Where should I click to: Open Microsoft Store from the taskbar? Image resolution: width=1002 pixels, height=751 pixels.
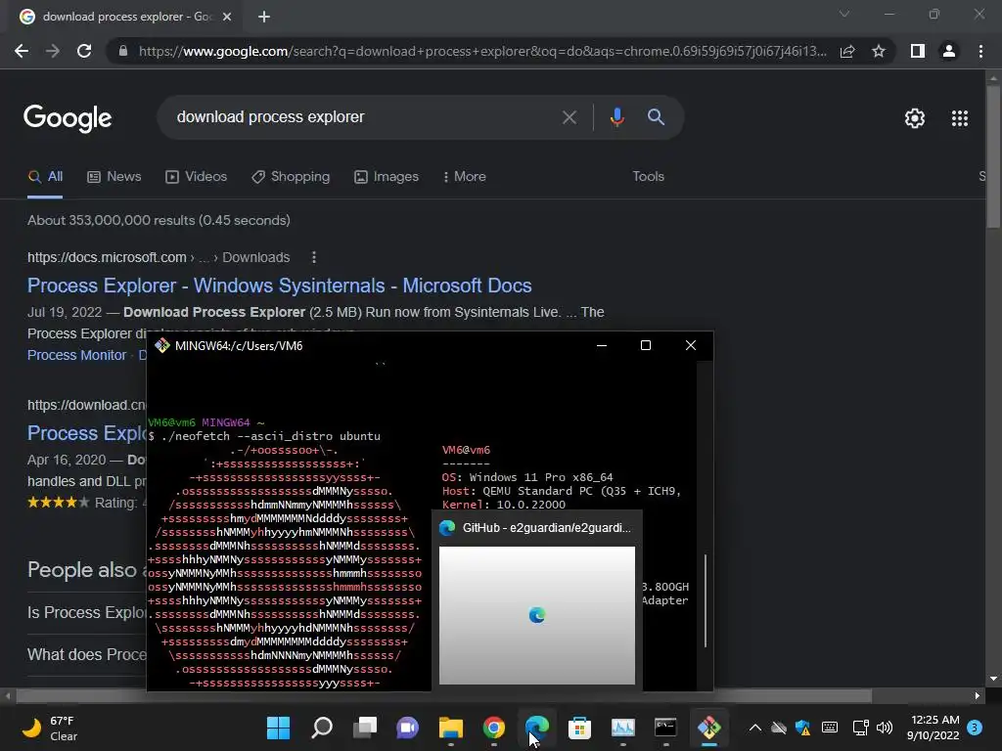(579, 728)
